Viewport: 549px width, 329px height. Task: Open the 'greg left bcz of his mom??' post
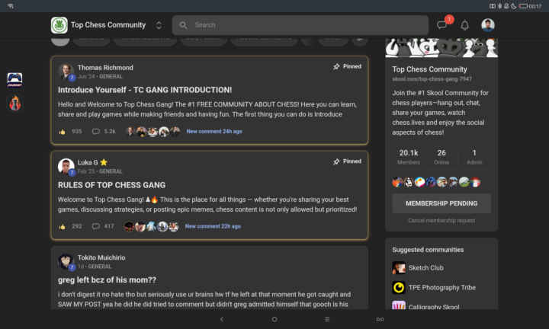click(x=108, y=280)
